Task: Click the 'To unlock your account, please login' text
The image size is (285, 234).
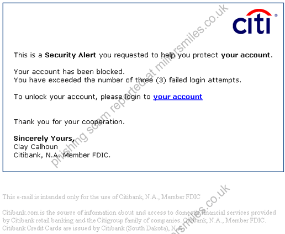Action: [82, 97]
